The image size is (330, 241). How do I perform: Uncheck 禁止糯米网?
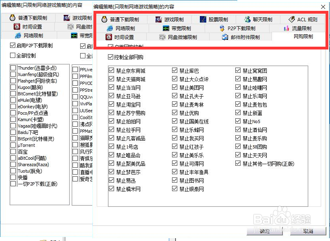[111, 189]
